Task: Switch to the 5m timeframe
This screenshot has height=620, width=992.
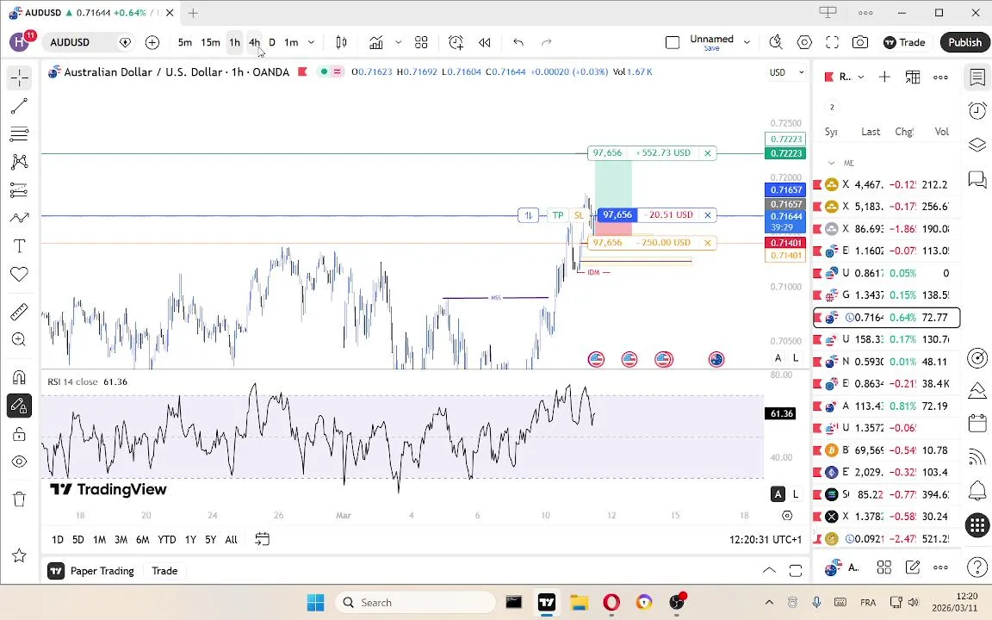Action: [x=185, y=42]
